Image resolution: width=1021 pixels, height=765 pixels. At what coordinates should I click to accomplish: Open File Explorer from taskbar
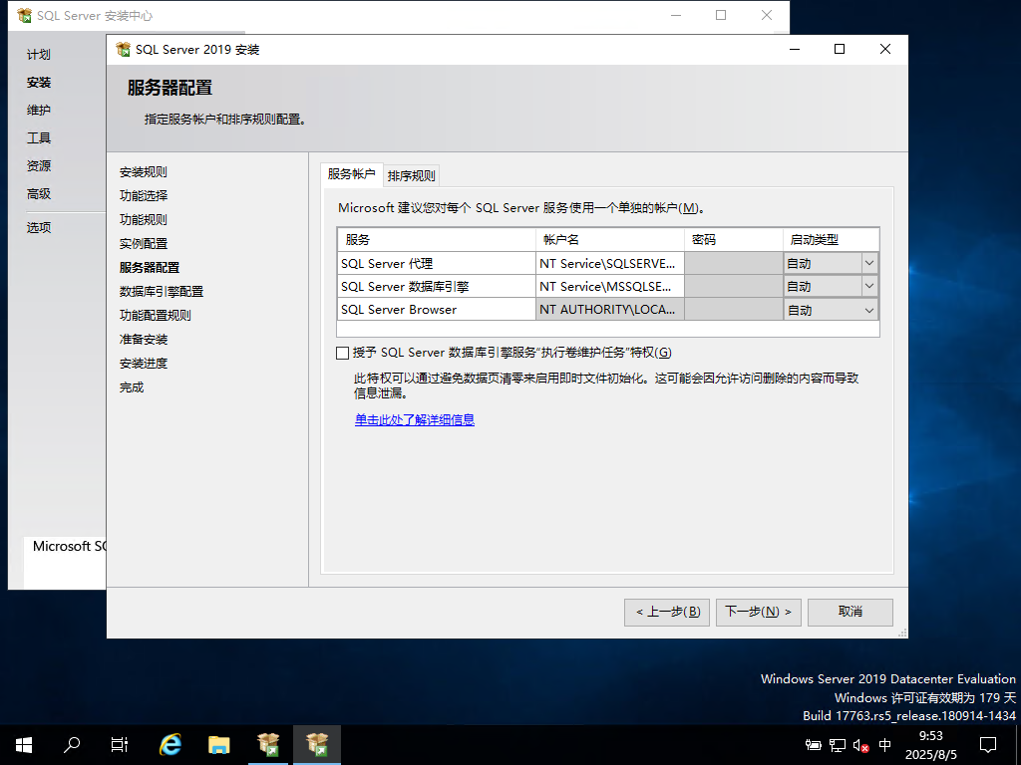pos(218,745)
